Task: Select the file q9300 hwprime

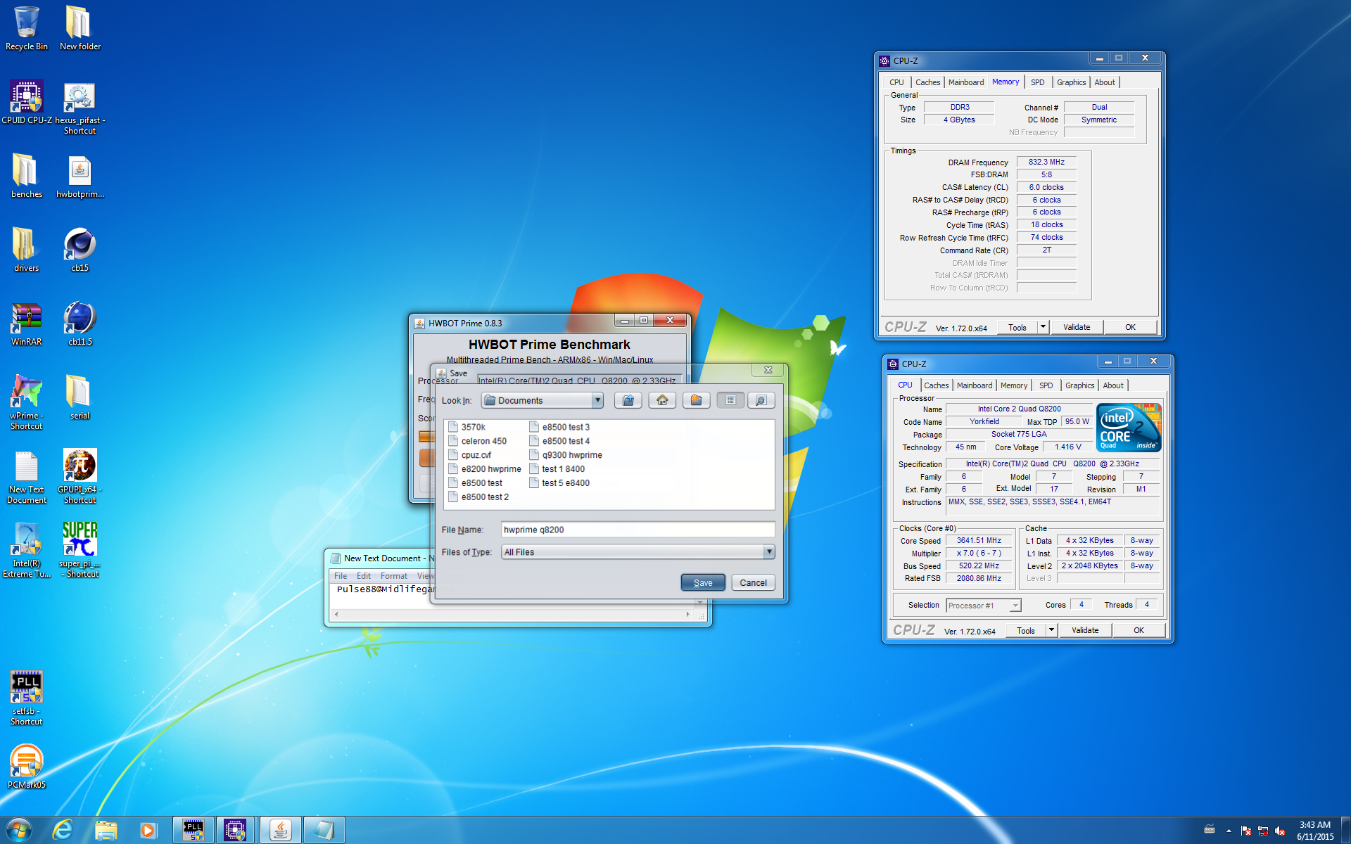Action: pyautogui.click(x=566, y=455)
